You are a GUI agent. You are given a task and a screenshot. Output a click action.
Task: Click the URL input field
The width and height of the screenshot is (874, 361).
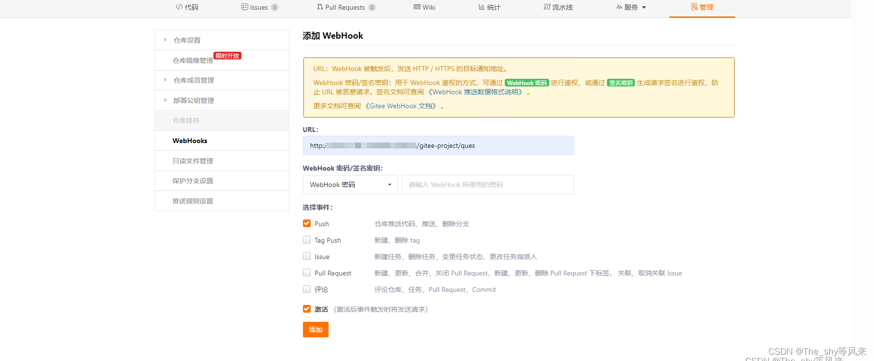(x=438, y=145)
